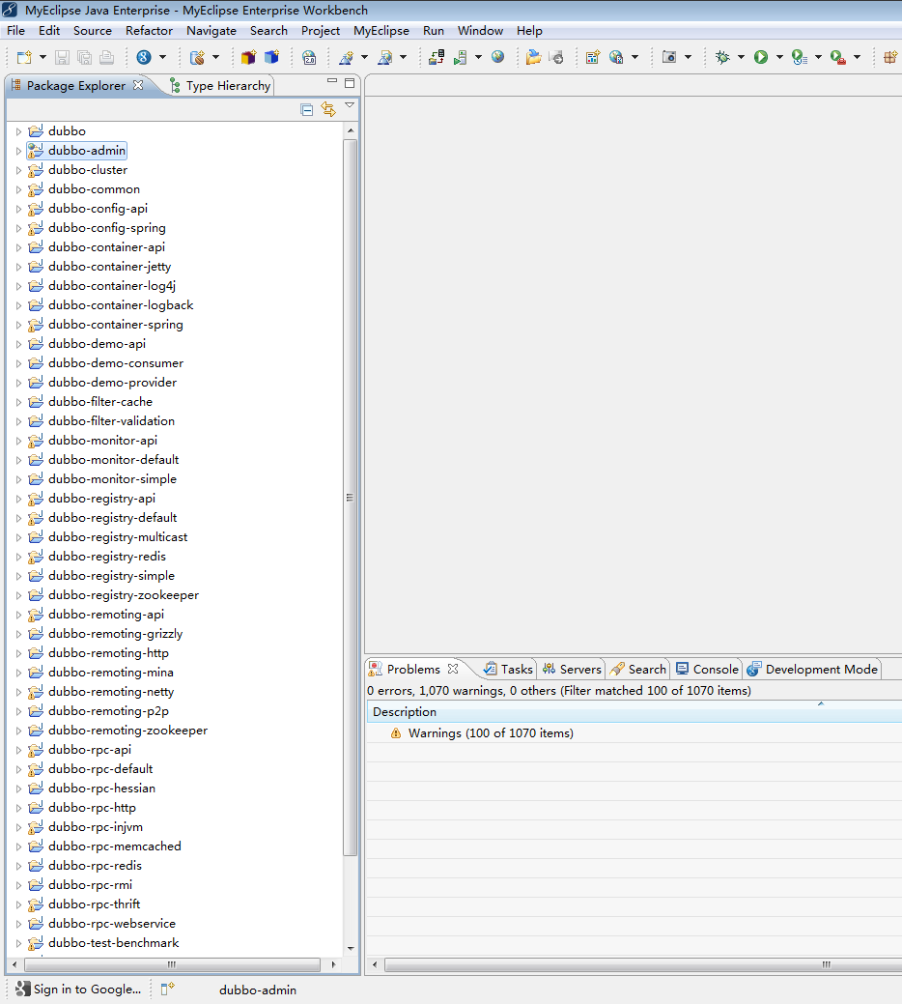Click the blue cube new module icon
The width and height of the screenshot is (902, 1004).
[x=272, y=58]
